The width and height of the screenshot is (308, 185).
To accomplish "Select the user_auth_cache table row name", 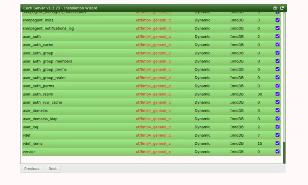I will tap(38, 45).
